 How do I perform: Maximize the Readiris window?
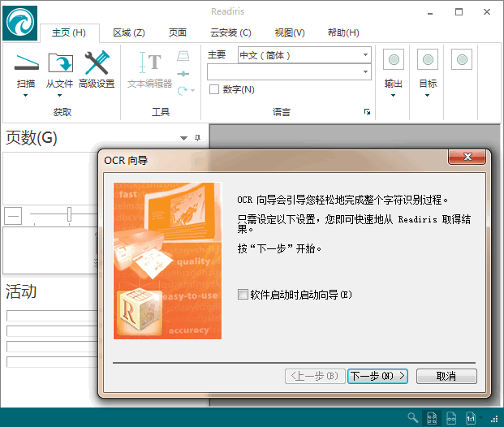coord(459,12)
